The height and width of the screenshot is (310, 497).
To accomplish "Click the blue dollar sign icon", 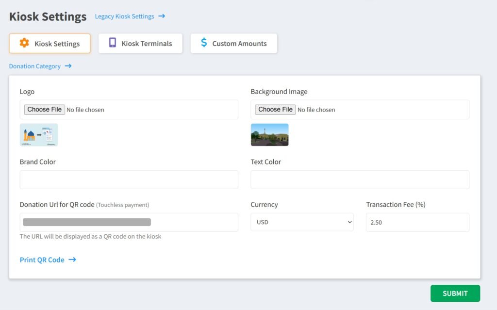I will (x=204, y=43).
